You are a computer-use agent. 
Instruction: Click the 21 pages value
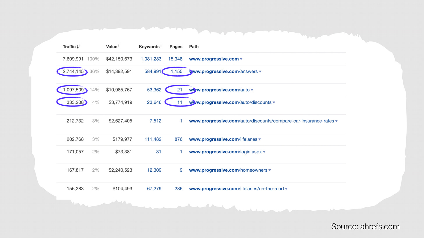[180, 90]
